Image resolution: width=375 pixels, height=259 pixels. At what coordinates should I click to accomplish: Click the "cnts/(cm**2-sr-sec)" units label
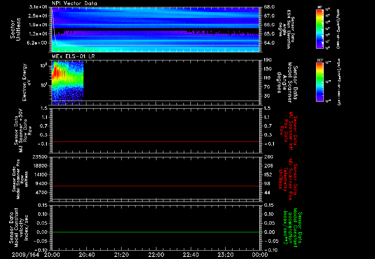point(338,29)
